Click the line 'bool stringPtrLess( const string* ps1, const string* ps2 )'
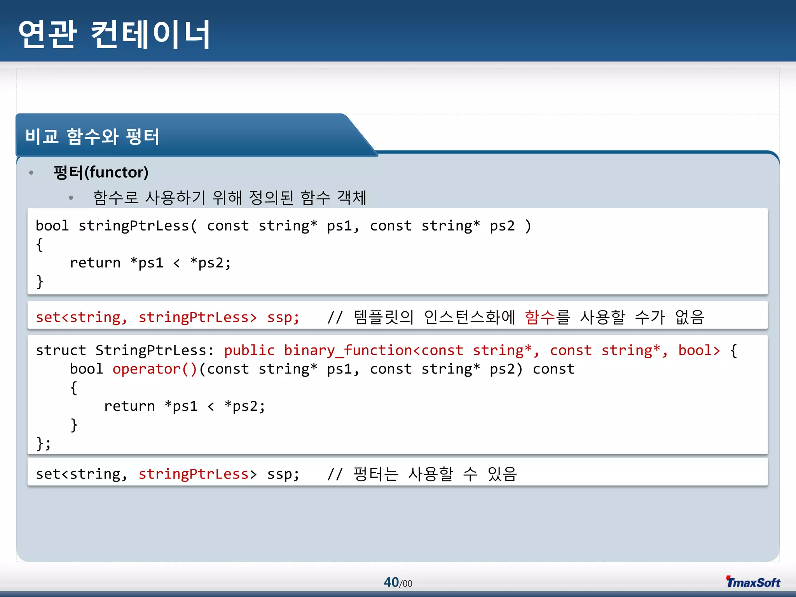 click(283, 226)
